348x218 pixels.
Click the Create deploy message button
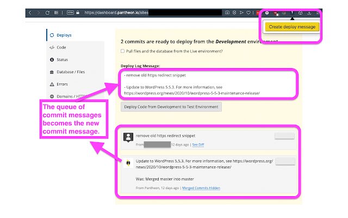292,27
